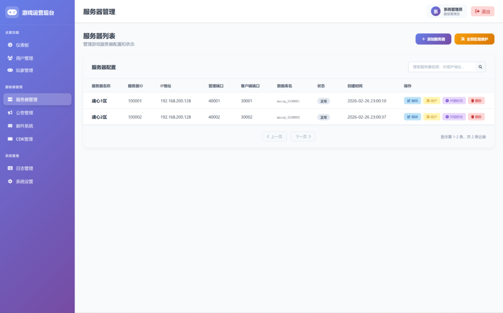Click the search magnifier icon button
The width and height of the screenshot is (503, 313).
click(x=480, y=67)
